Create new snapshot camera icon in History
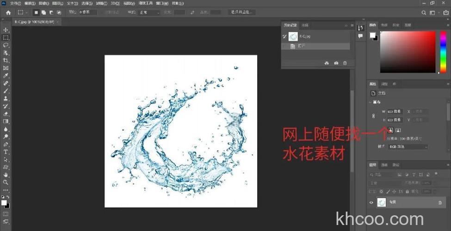The height and width of the screenshot is (231, 451). point(336,63)
